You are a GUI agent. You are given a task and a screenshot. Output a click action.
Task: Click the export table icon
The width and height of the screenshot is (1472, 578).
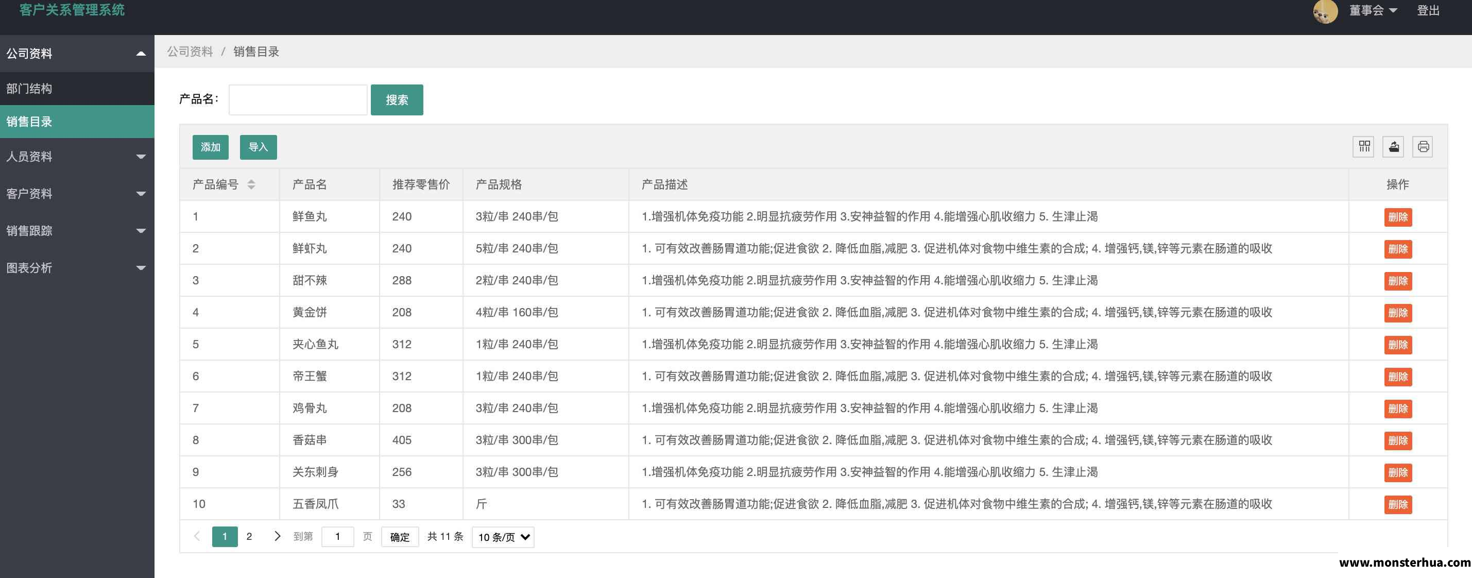tap(1394, 147)
